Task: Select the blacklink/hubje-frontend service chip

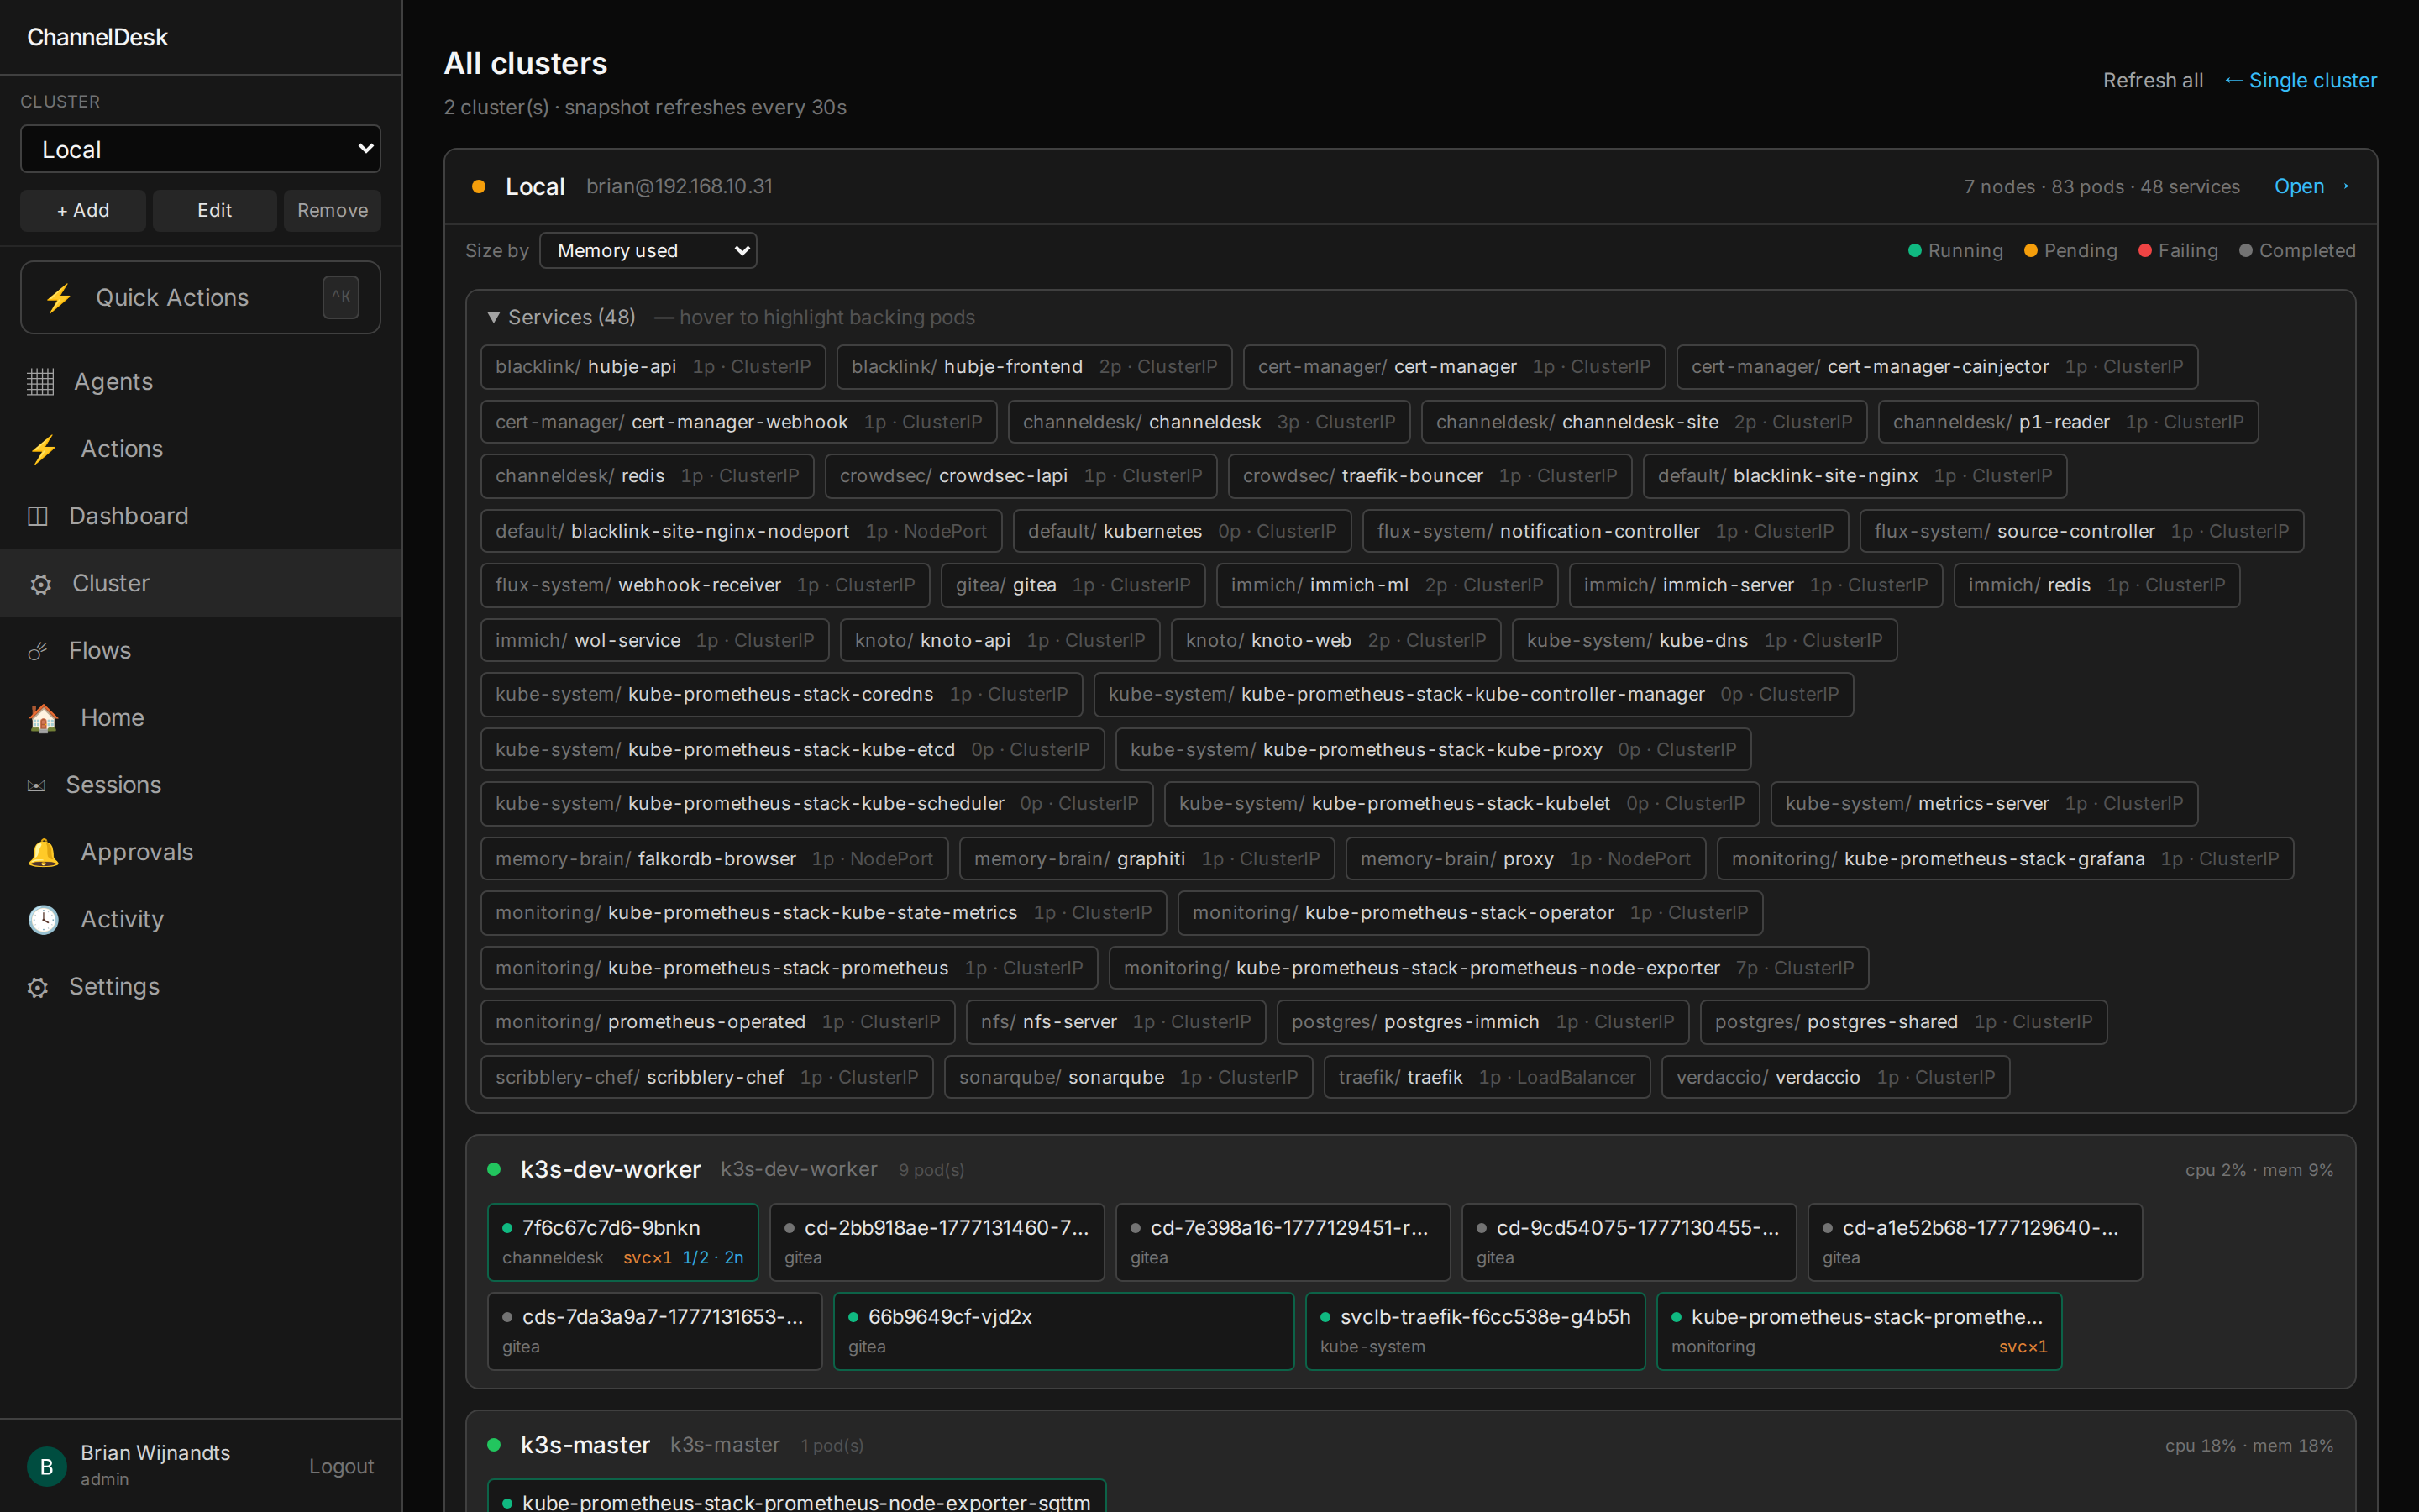Action: click(x=1034, y=367)
